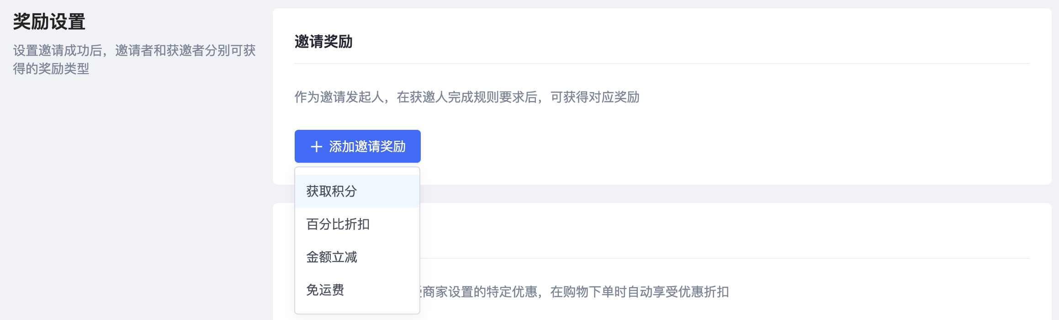Click the plus icon on the add reward button

click(x=316, y=147)
